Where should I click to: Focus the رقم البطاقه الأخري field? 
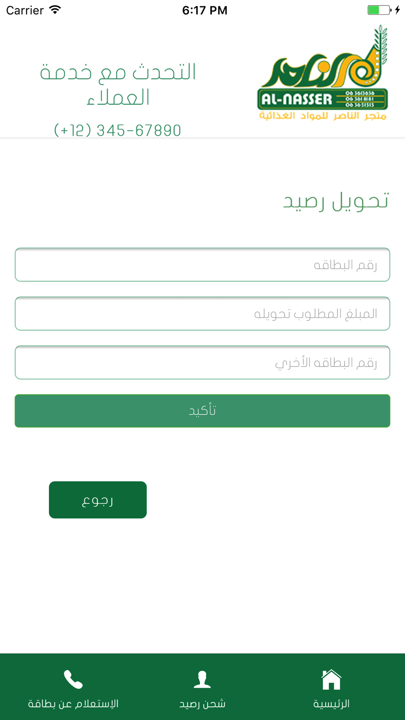[202, 362]
